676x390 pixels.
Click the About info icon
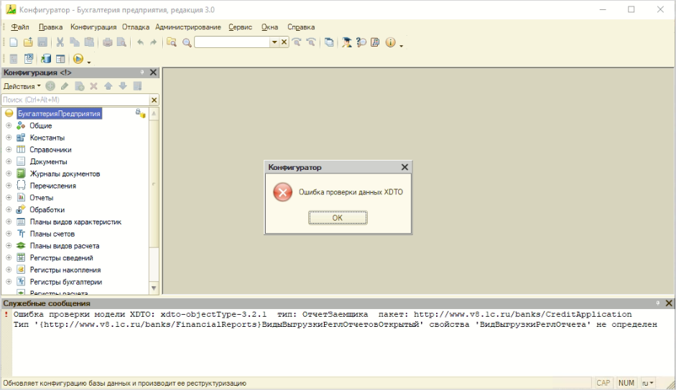(x=390, y=42)
